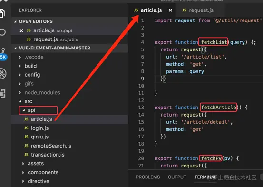The width and height of the screenshot is (263, 187).
Task: Close article.js in Open Editors list
Action: (x=21, y=31)
